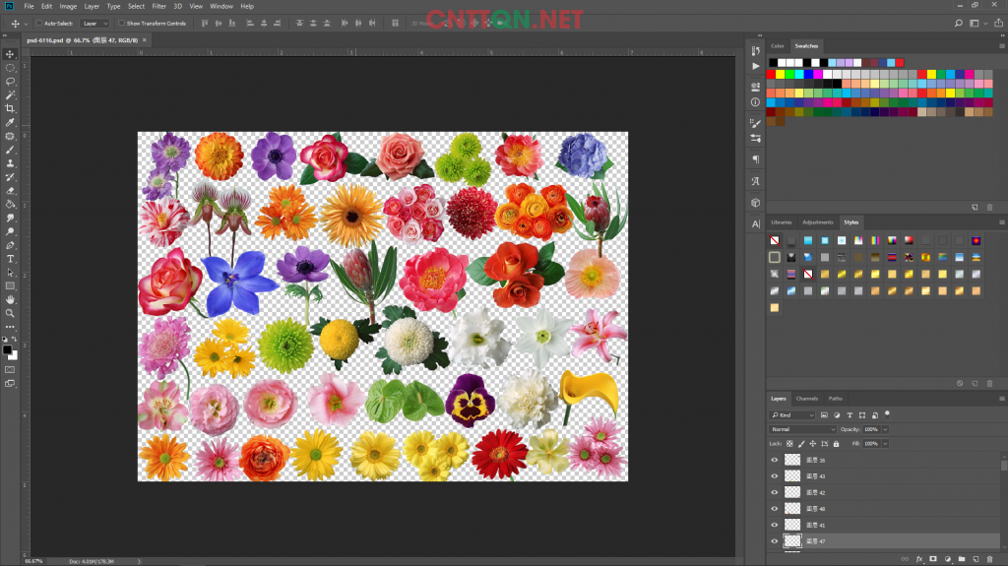Open the Opacity slider dropdown arrow
Image resolution: width=1008 pixels, height=566 pixels.
(885, 429)
